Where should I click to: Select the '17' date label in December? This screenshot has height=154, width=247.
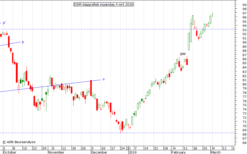tap(113, 148)
